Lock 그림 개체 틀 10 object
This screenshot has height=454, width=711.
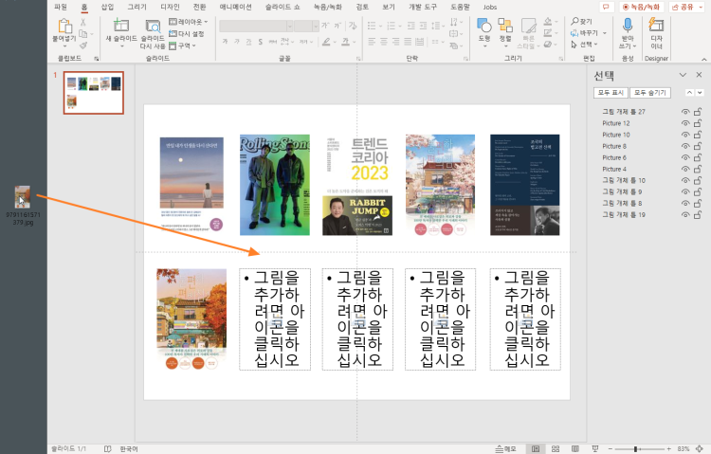(698, 180)
